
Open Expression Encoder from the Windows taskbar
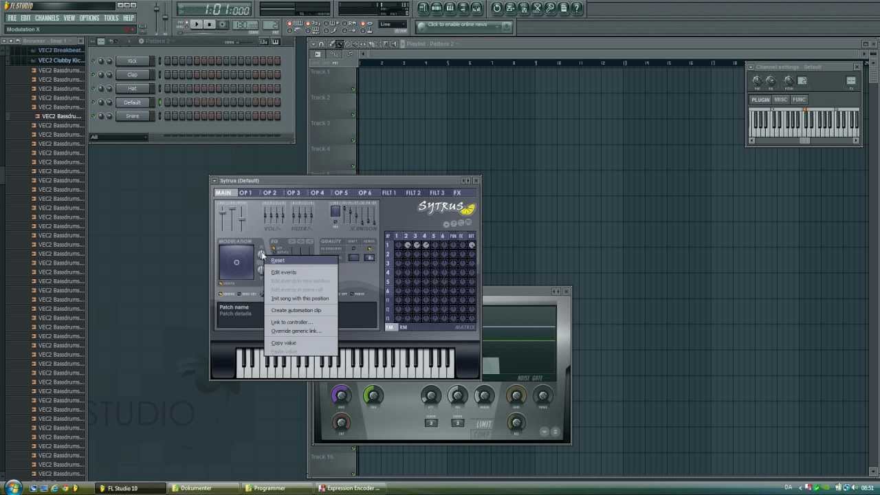(351, 488)
